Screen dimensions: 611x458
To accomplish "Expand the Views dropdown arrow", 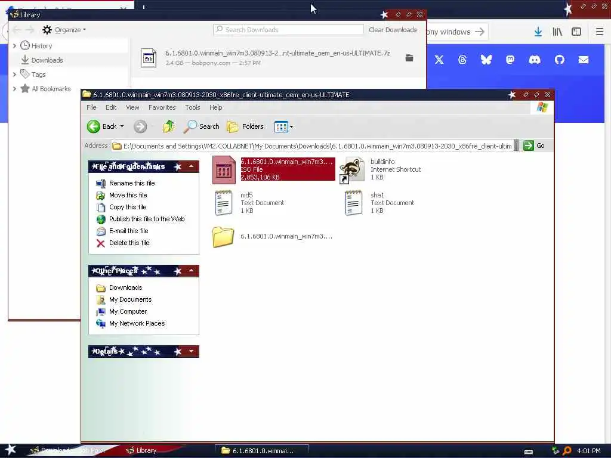I will click(291, 126).
